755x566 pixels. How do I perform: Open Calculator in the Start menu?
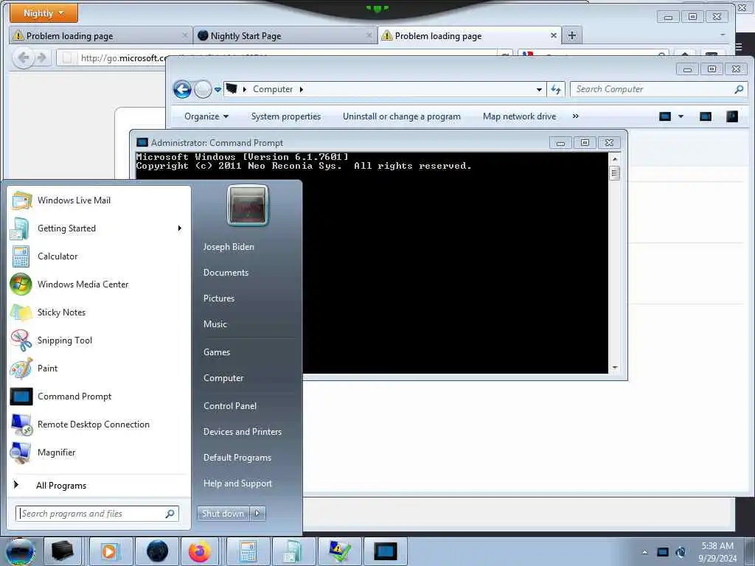point(100,256)
